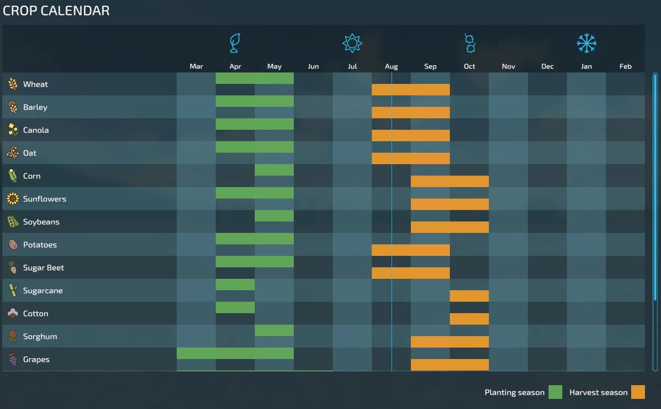The height and width of the screenshot is (409, 661).
Task: Click the Aug month column header
Action: coord(391,66)
